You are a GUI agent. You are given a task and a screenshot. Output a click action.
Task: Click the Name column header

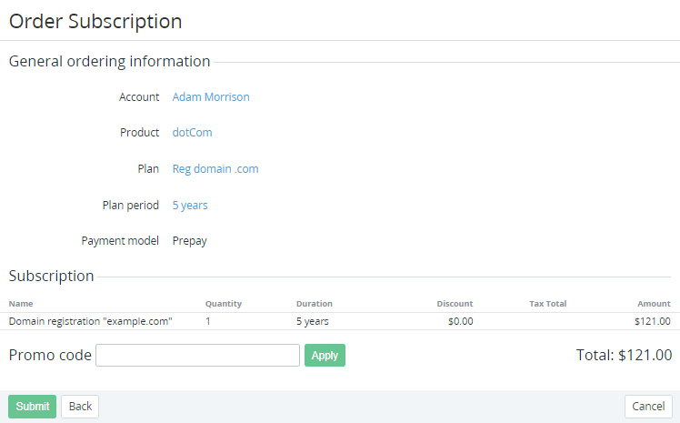point(21,304)
